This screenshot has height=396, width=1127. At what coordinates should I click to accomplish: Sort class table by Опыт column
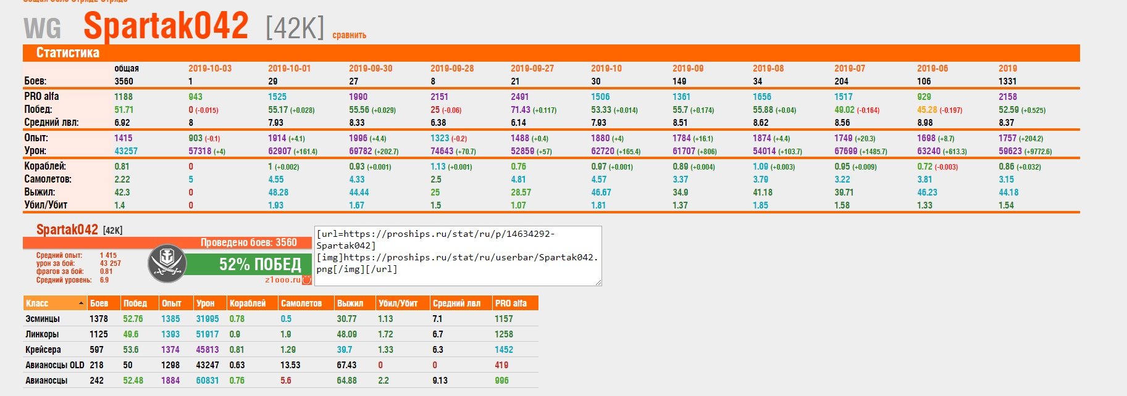[x=176, y=303]
